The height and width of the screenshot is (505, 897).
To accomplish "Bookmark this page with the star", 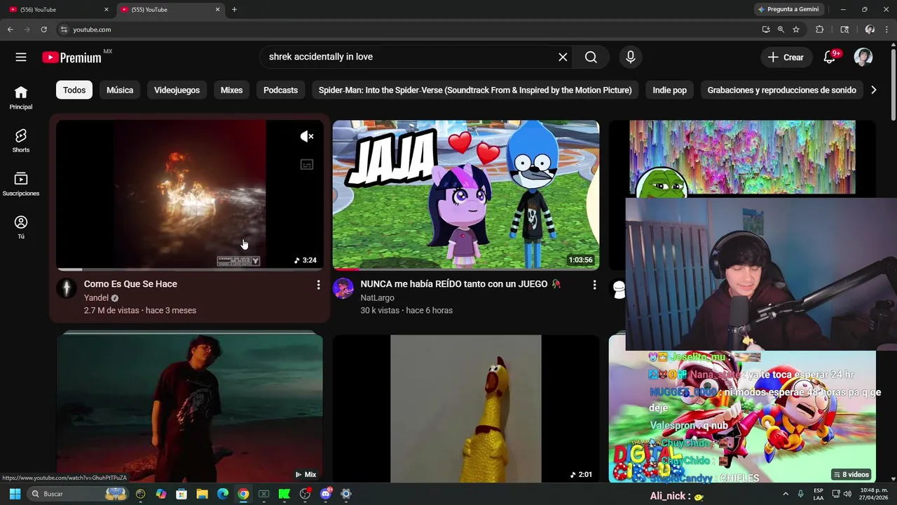I will point(796,29).
